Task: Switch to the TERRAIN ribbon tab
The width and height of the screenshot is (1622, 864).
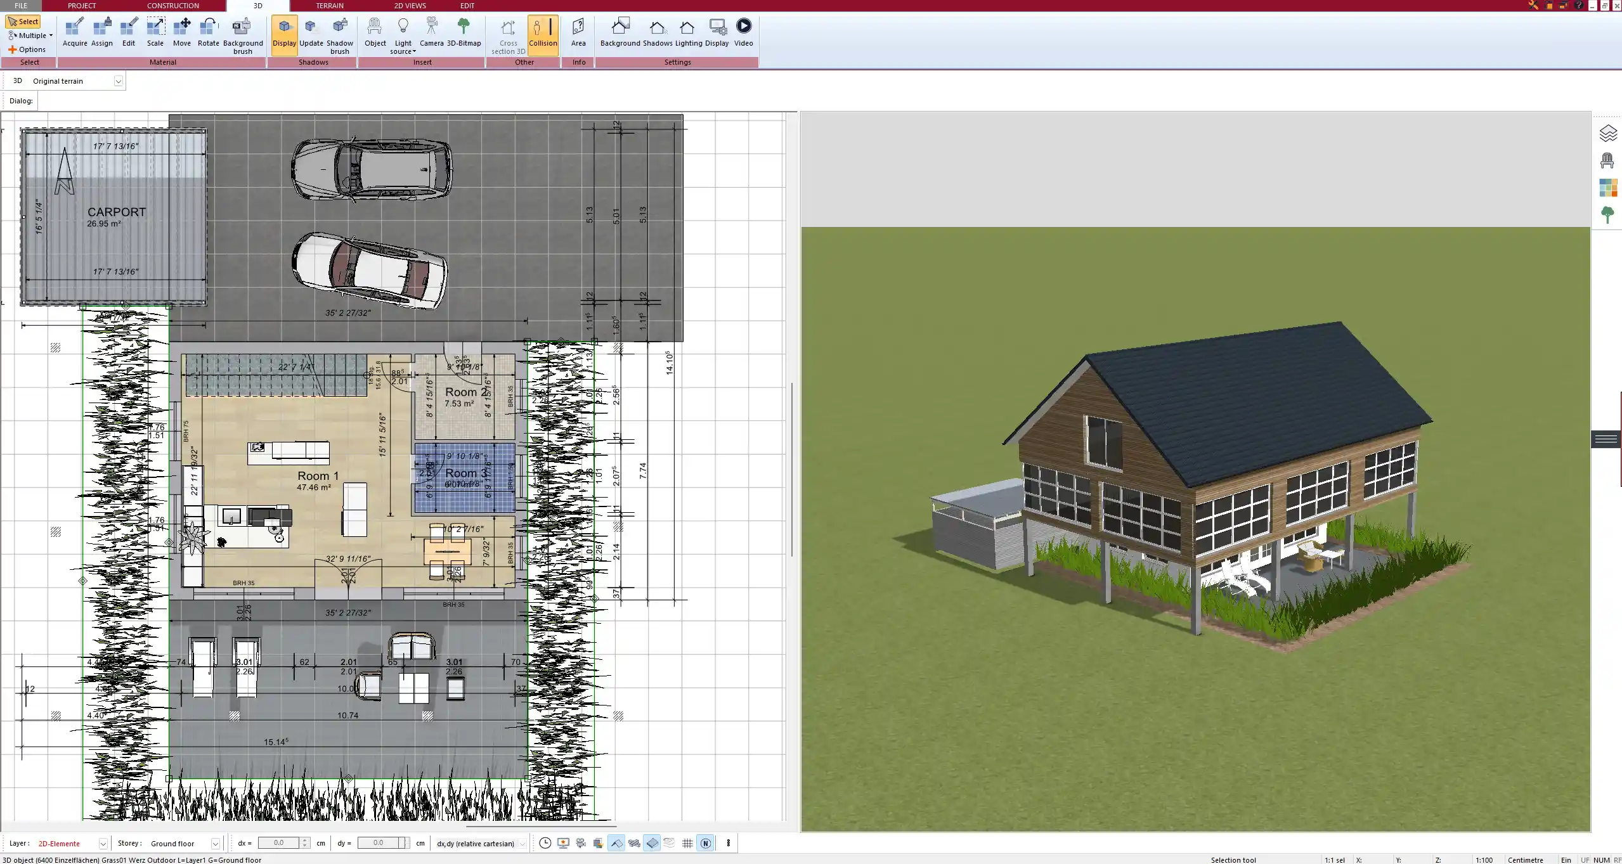Action: 330,6
